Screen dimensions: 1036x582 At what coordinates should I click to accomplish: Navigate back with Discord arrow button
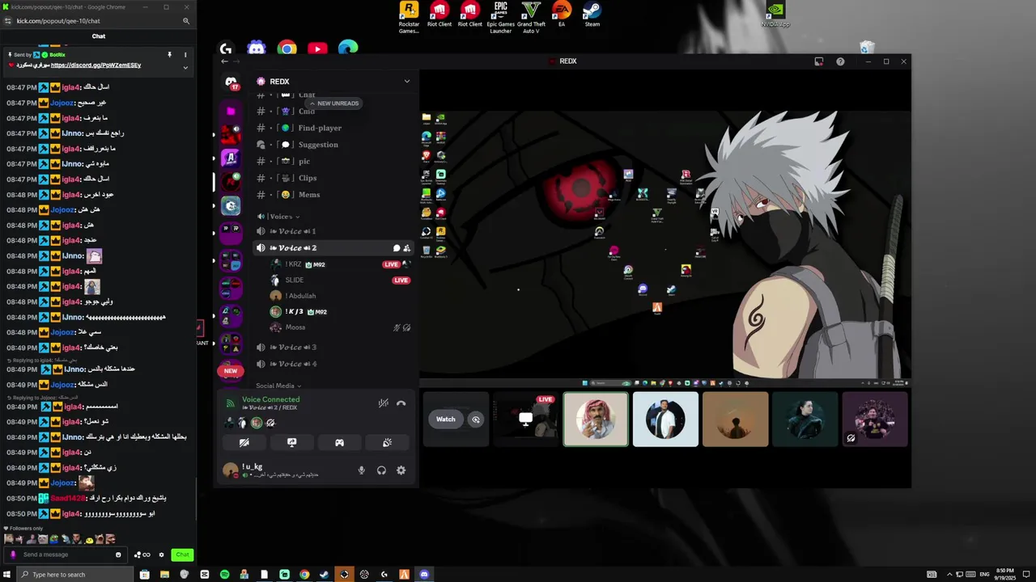point(225,61)
